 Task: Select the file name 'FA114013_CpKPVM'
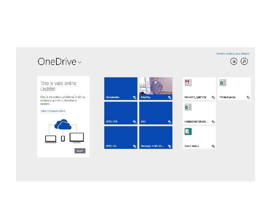point(195,97)
